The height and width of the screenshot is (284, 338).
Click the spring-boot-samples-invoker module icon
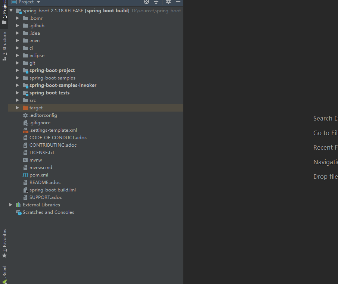(x=25, y=85)
